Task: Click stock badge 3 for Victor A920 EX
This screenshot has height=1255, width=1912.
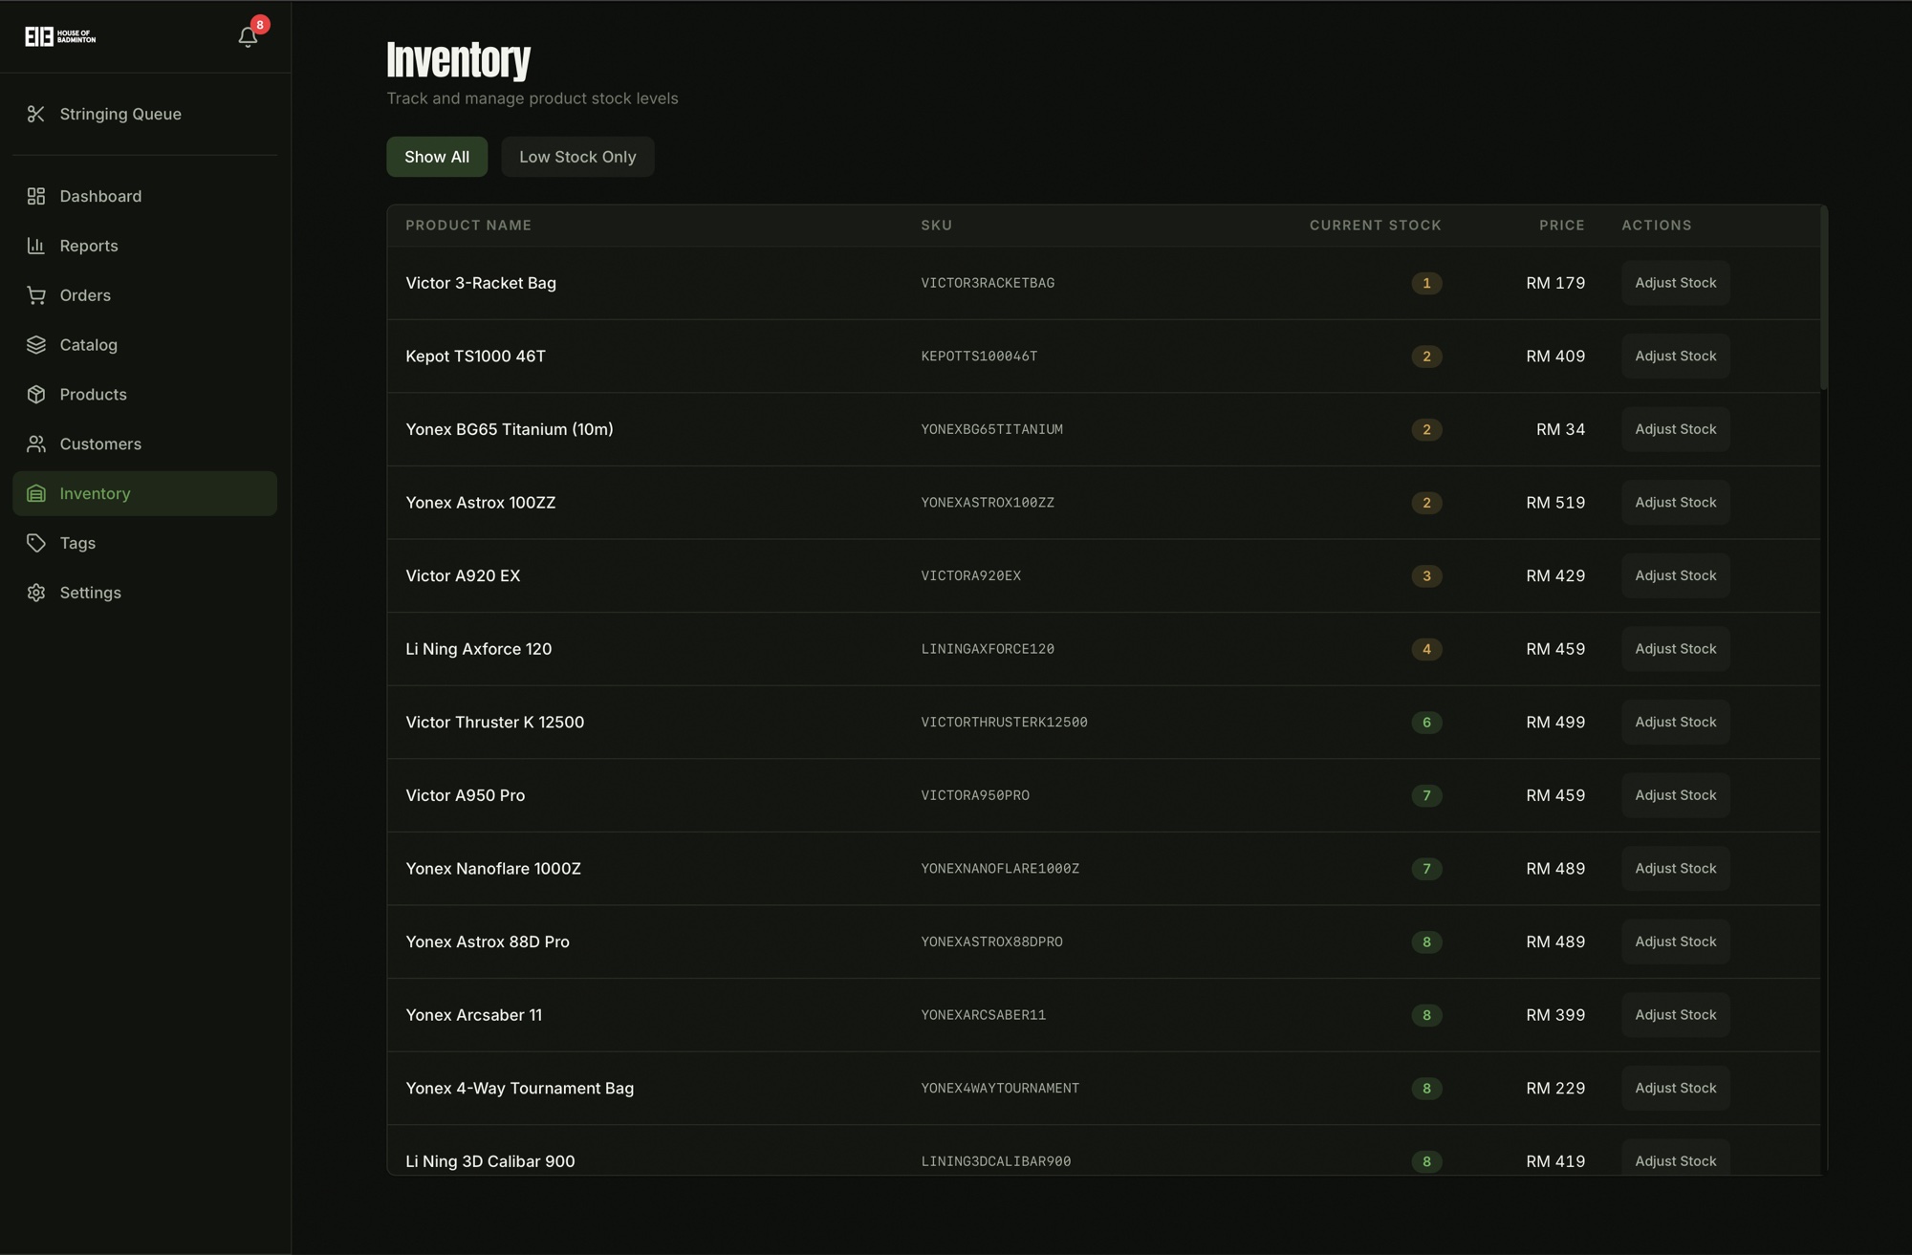Action: click(x=1426, y=575)
